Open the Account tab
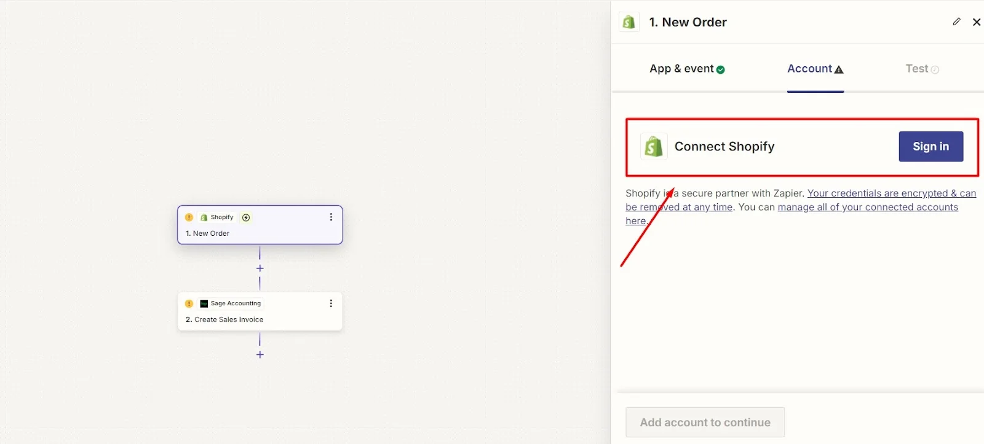Image resolution: width=984 pixels, height=444 pixels. [x=815, y=69]
